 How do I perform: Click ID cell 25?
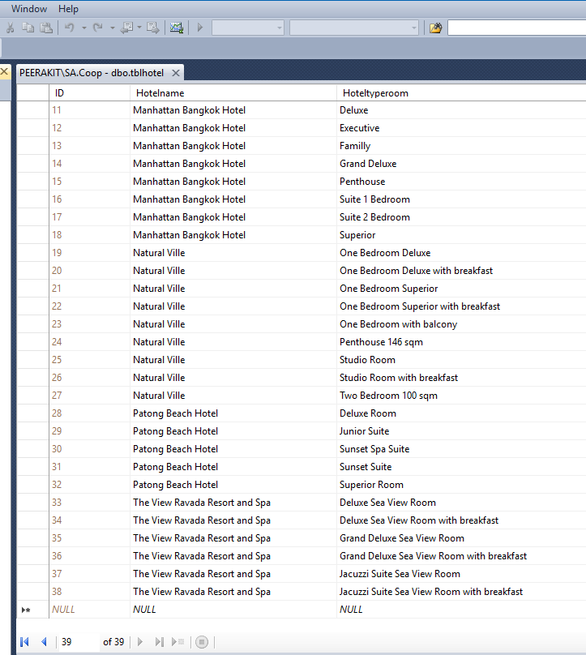90,360
